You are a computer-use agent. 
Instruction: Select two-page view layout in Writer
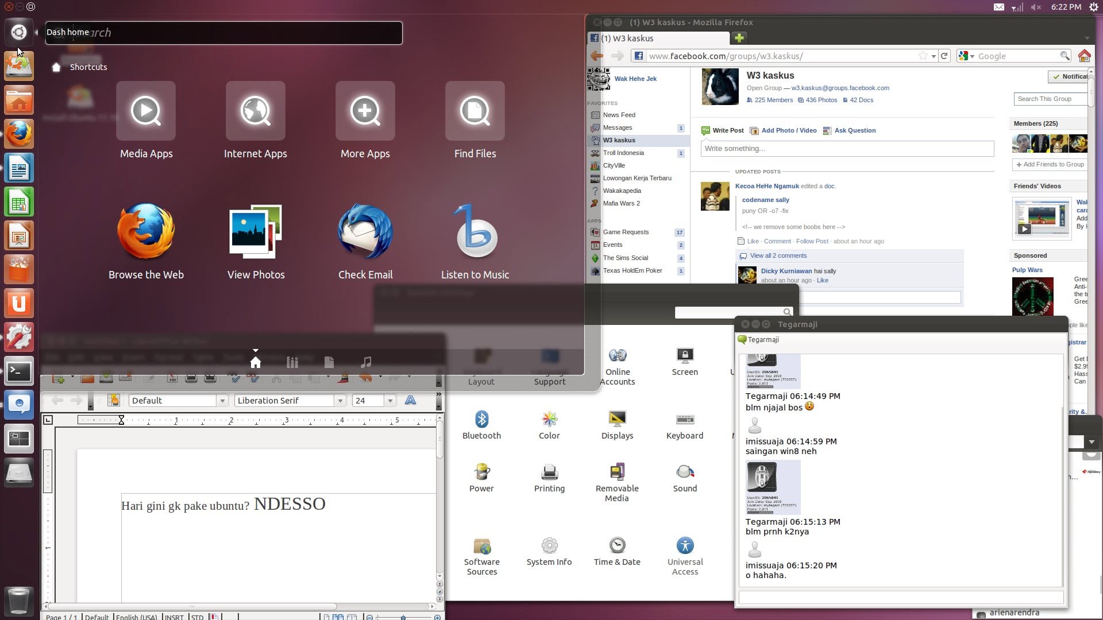(338, 617)
